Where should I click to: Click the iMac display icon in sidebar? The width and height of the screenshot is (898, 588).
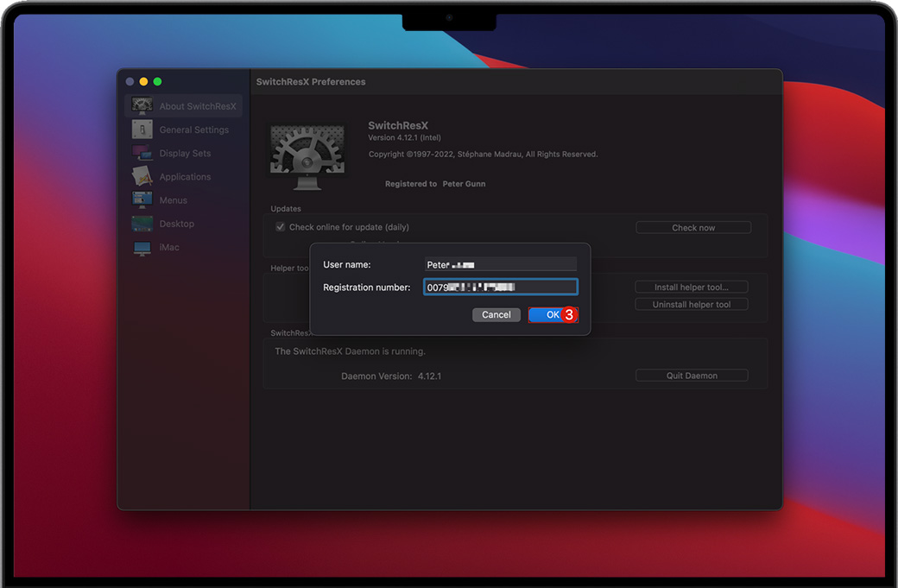tap(142, 247)
